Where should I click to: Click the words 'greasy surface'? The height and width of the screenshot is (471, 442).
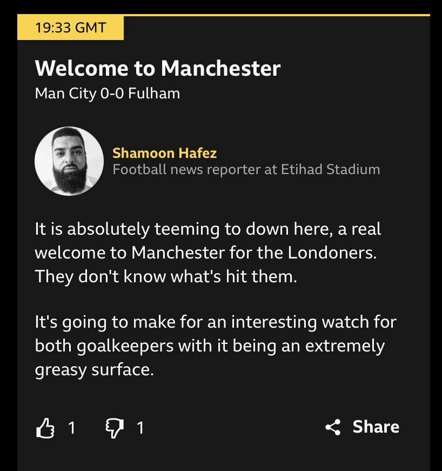pyautogui.click(x=94, y=370)
